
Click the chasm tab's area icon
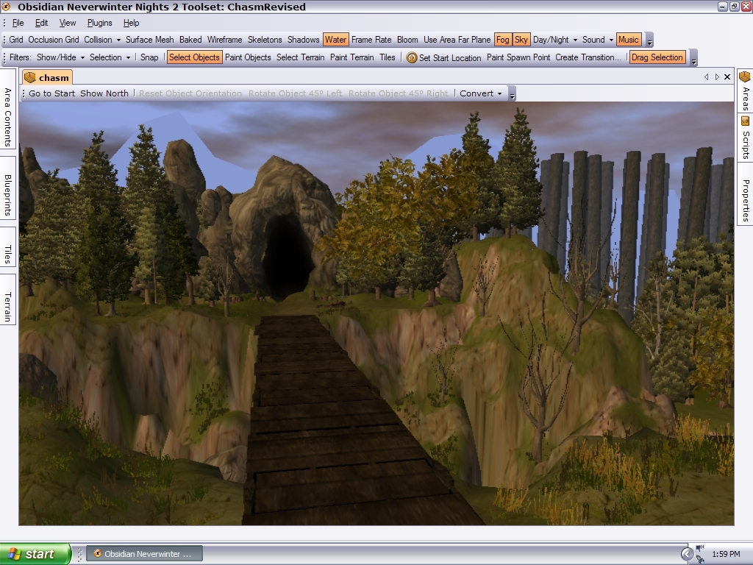(30, 77)
